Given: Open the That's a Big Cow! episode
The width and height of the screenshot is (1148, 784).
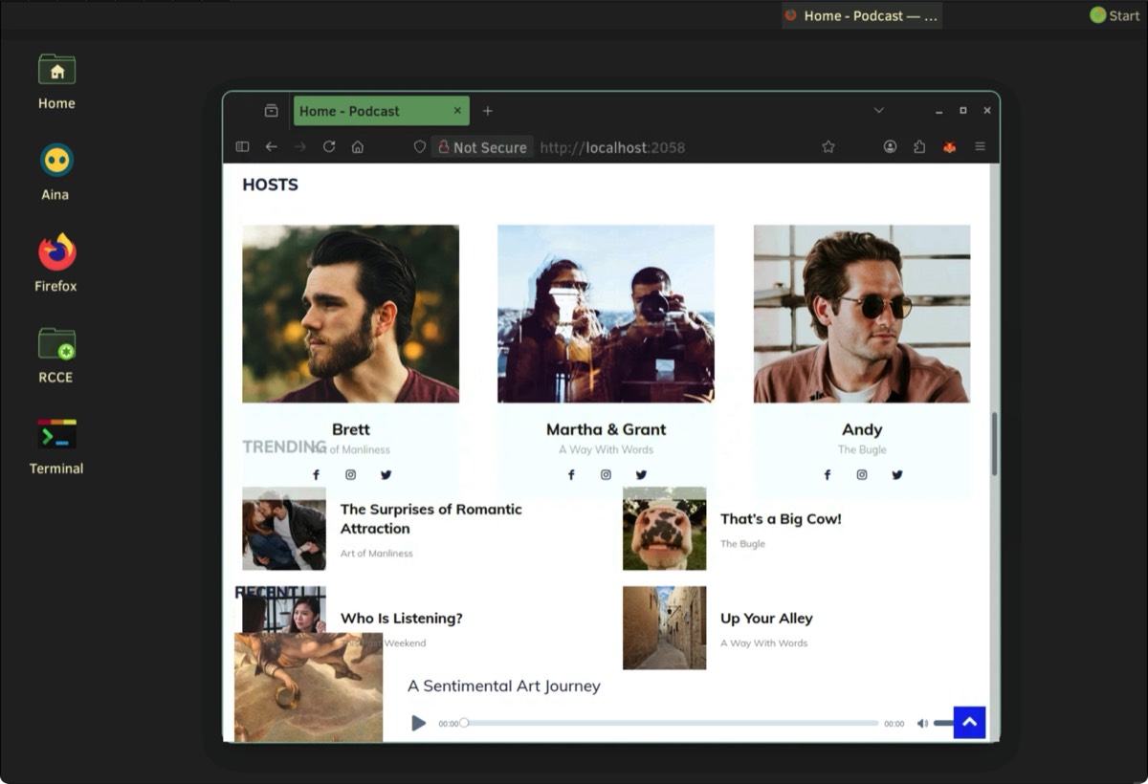Looking at the screenshot, I should (x=781, y=519).
